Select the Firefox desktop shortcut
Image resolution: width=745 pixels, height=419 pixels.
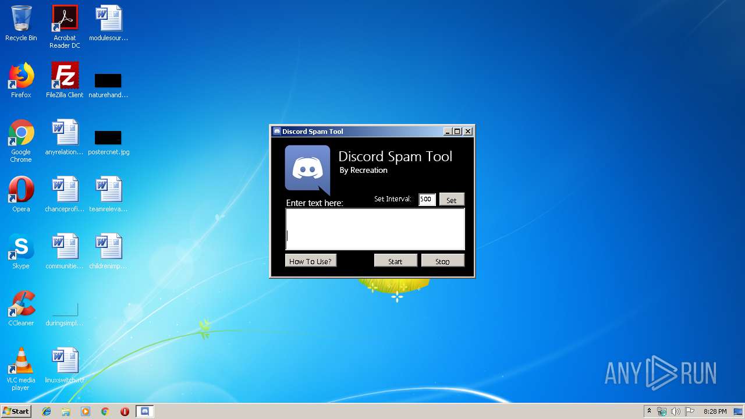point(21,80)
